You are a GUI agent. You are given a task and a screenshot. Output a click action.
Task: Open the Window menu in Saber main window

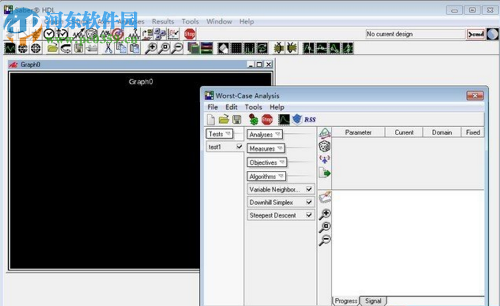coord(219,22)
